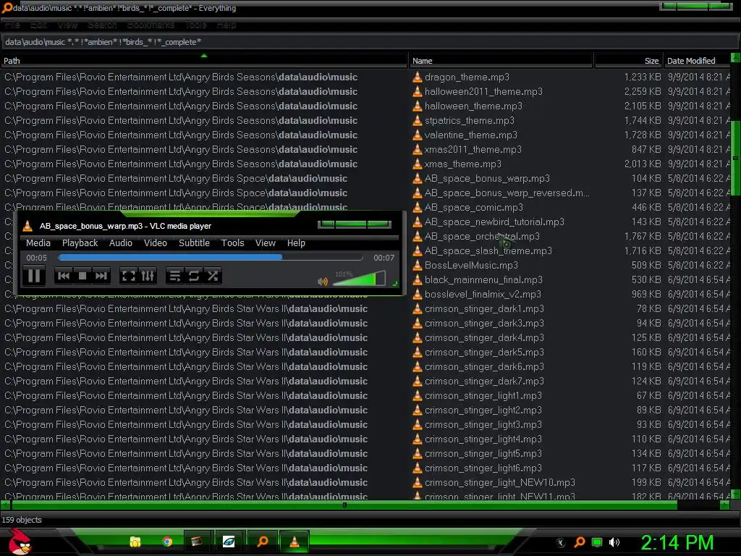
Task: Select AB_space_newbird_tutorial.mp3 file
Action: 494,222
